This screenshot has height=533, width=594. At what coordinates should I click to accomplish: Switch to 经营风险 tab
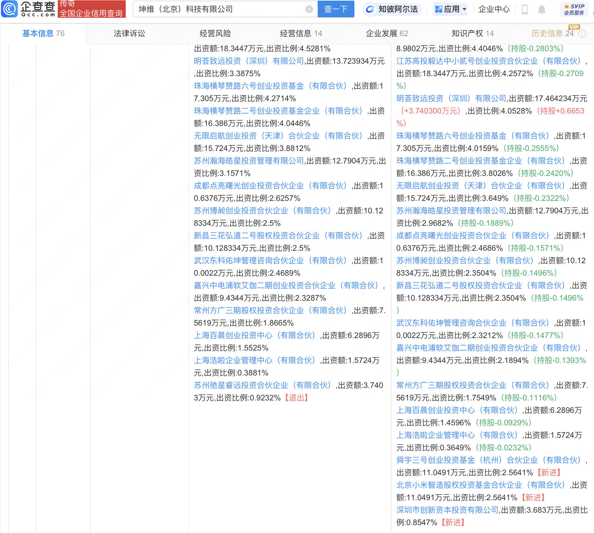(215, 33)
